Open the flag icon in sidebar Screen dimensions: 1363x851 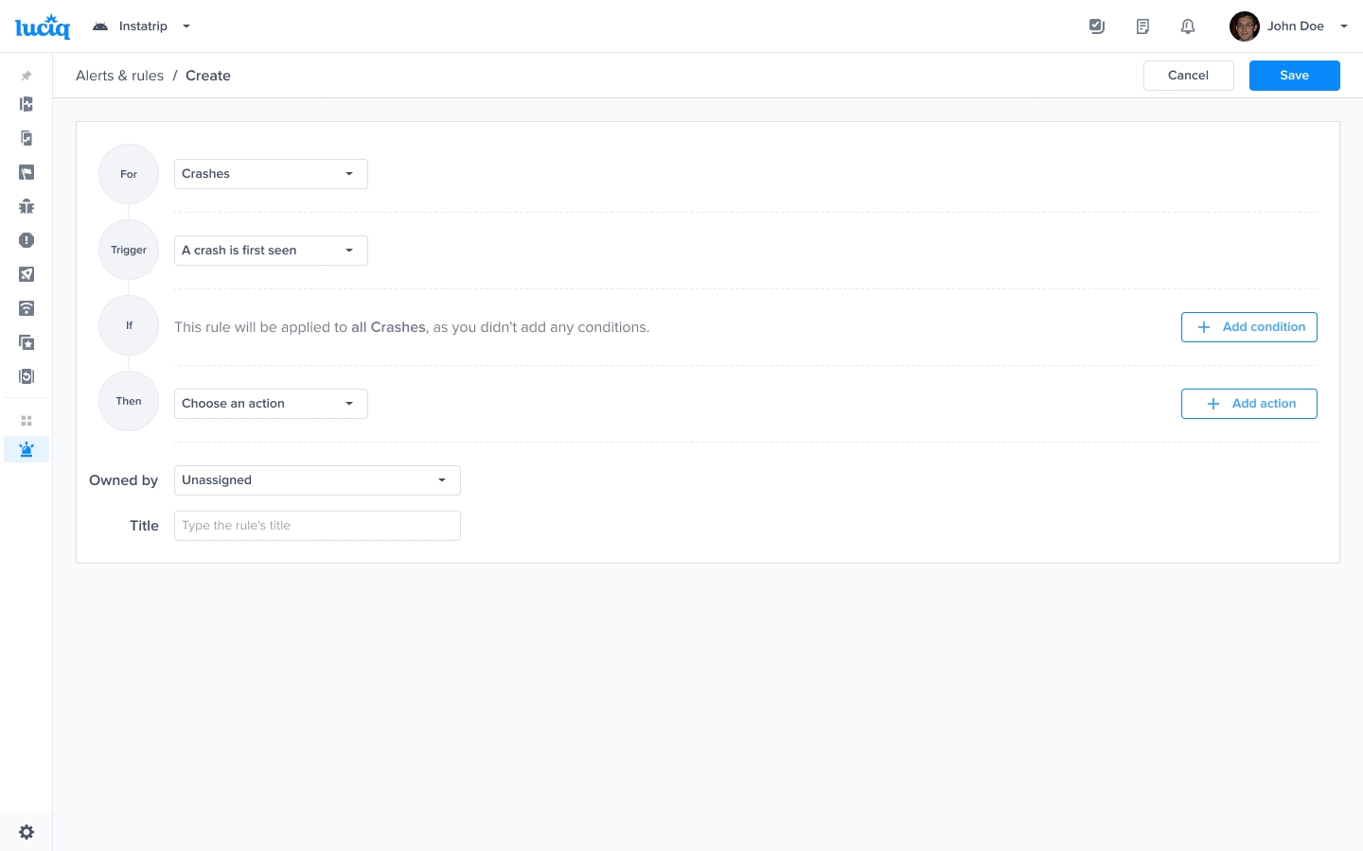[x=27, y=172]
